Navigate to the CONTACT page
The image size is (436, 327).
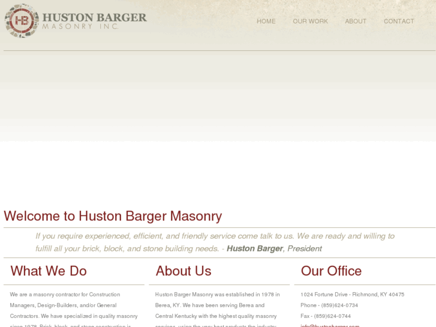[x=399, y=21]
